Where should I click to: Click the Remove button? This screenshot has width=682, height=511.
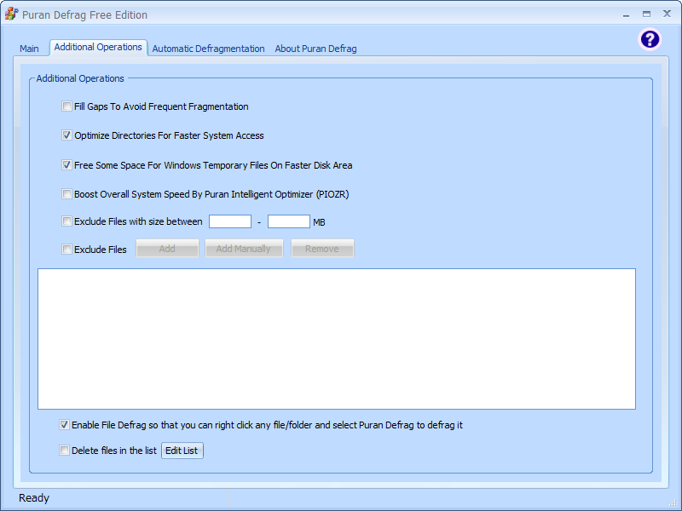click(x=322, y=249)
